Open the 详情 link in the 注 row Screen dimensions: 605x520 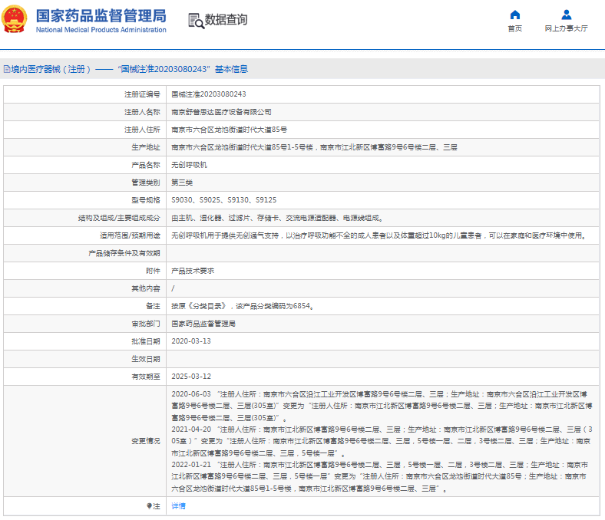tap(178, 506)
